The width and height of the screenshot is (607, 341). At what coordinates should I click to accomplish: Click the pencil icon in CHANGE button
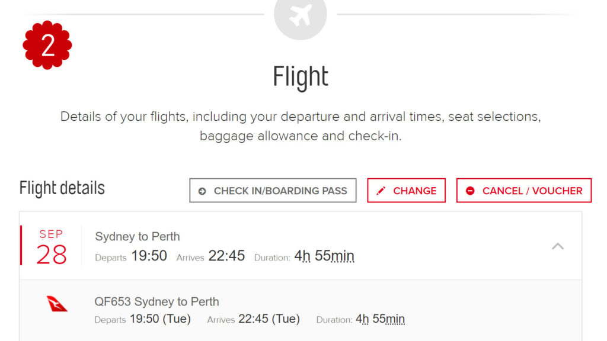[x=382, y=191]
